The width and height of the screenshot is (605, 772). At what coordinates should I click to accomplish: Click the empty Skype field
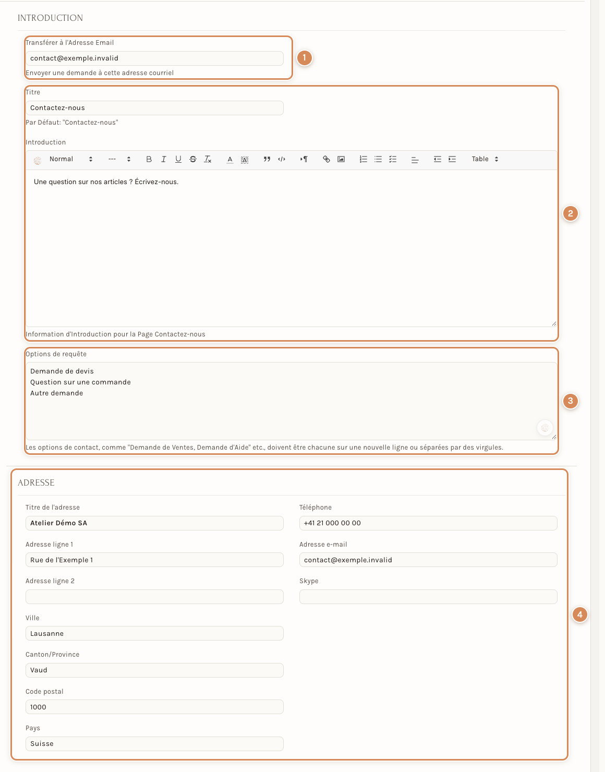(x=428, y=597)
